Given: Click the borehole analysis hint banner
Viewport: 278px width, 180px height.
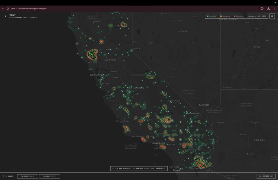Looking at the screenshot, I should click(x=139, y=169).
